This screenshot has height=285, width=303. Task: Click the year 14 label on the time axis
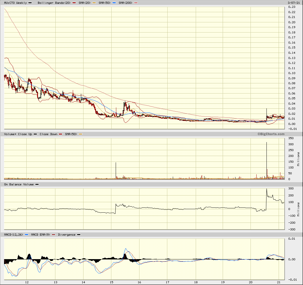click(83, 282)
